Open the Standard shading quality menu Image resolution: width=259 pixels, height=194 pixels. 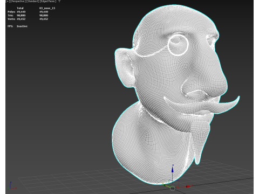coord(32,1)
